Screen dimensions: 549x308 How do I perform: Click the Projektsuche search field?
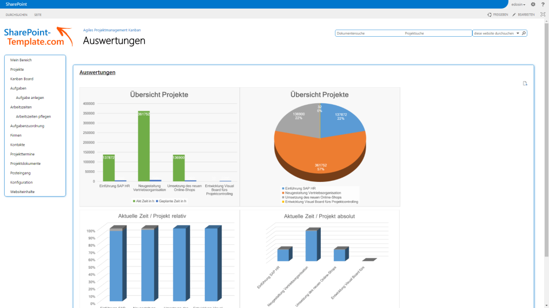point(438,33)
